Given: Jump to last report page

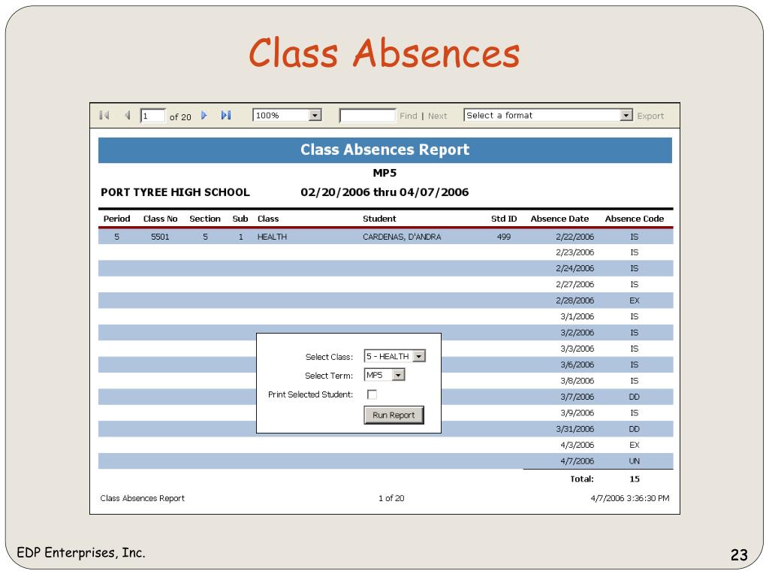Looking at the screenshot, I should (x=226, y=115).
